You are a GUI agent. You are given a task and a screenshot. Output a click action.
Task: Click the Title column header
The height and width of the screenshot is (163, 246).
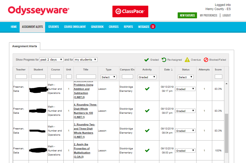click(x=86, y=69)
